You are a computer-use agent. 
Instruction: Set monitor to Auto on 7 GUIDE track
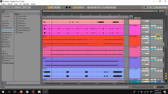click(145, 30)
